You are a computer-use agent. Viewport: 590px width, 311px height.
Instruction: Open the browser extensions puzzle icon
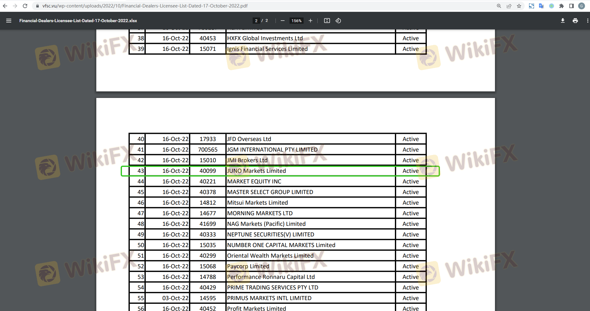(562, 6)
